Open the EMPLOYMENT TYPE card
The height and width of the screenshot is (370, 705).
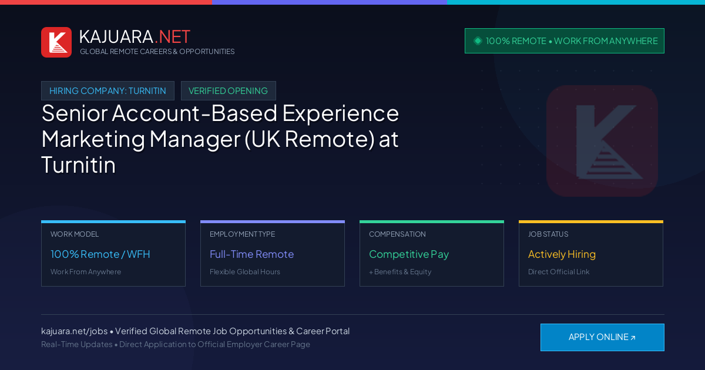pyautogui.click(x=273, y=254)
